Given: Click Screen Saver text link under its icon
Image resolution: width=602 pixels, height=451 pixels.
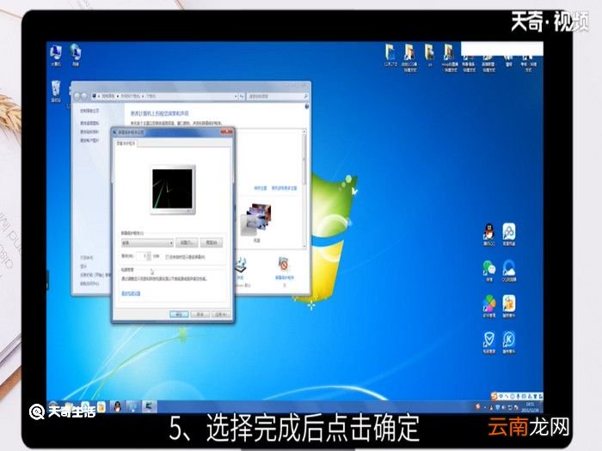Looking at the screenshot, I should tap(284, 277).
